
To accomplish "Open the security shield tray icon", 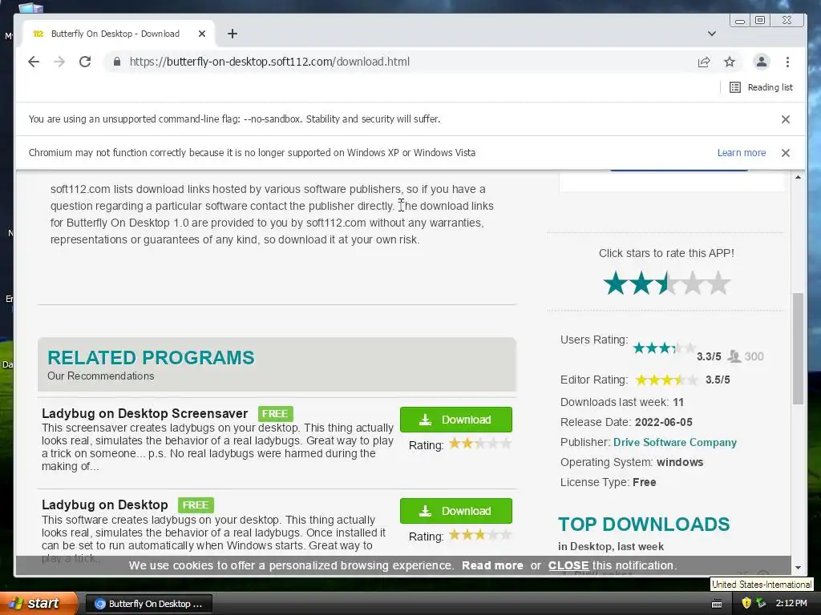I will [746, 603].
